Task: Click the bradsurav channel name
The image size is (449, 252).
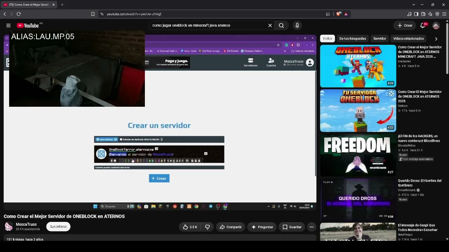Action: pos(404,61)
